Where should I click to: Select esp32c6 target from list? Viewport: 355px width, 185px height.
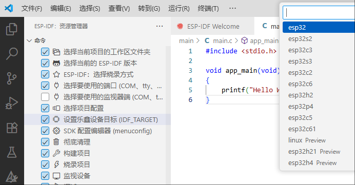click(x=319, y=84)
